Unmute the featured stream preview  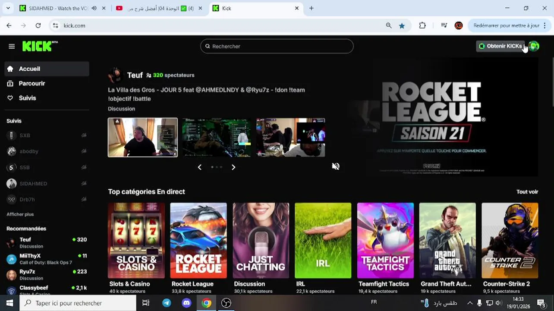point(336,166)
